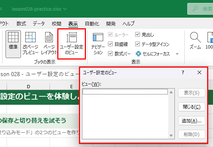
Task: Click the Focus Cell (セルにフォーカス) icon
Action: point(138,54)
